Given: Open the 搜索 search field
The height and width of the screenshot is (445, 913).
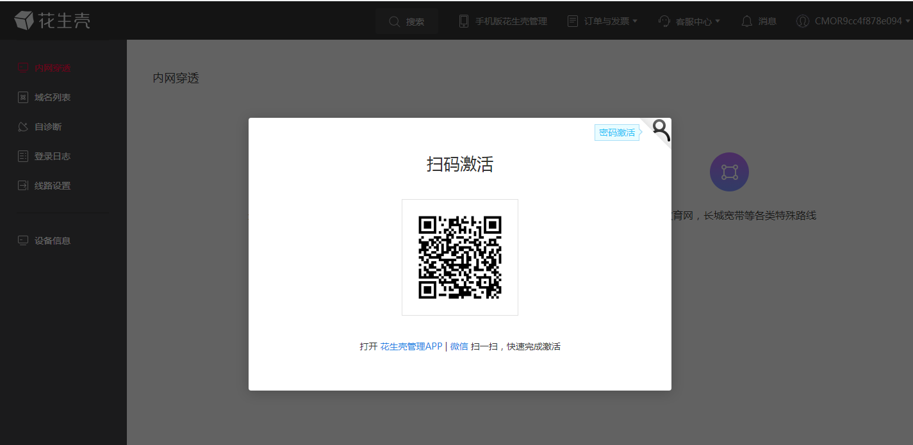Looking at the screenshot, I should pos(407,21).
